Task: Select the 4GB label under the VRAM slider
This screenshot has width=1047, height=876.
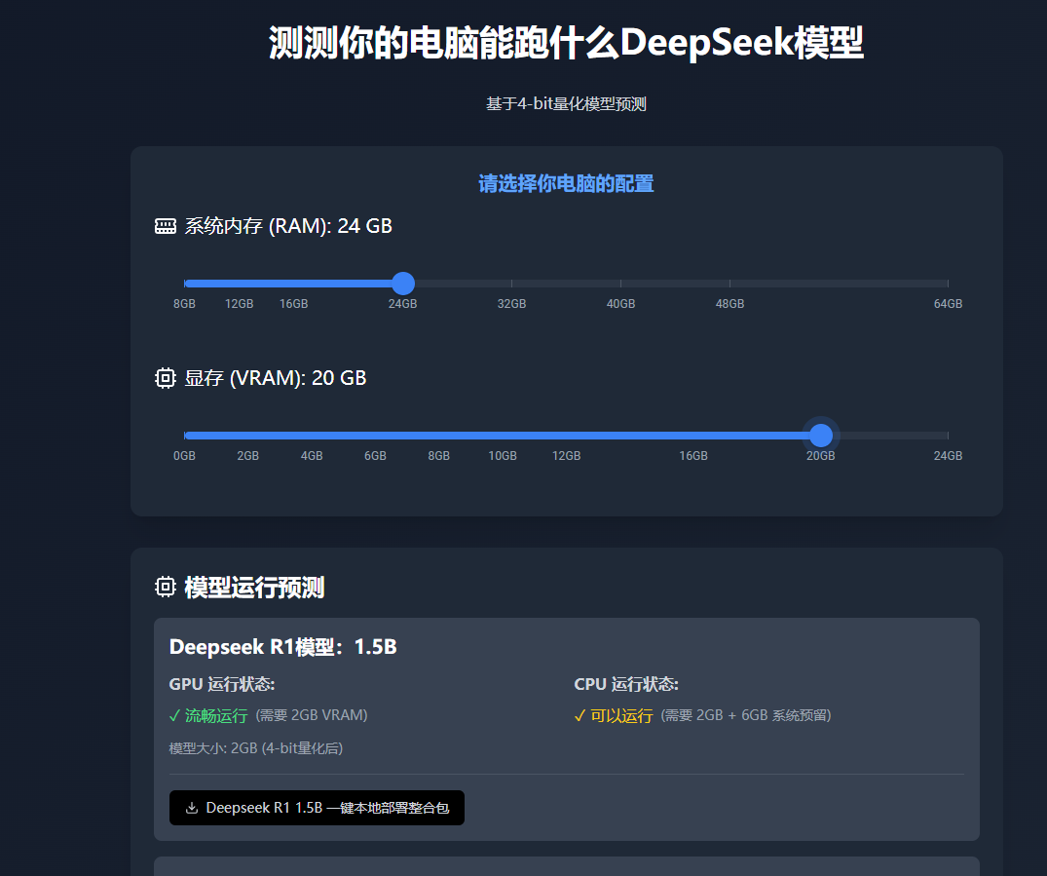Action: (x=312, y=456)
